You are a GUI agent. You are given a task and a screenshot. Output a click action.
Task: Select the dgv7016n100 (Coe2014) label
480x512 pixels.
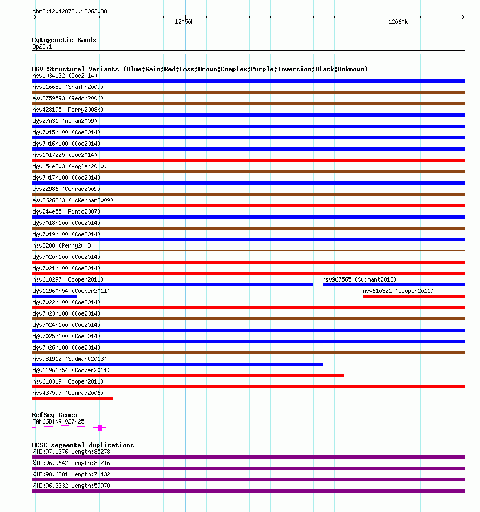[x=66, y=144]
